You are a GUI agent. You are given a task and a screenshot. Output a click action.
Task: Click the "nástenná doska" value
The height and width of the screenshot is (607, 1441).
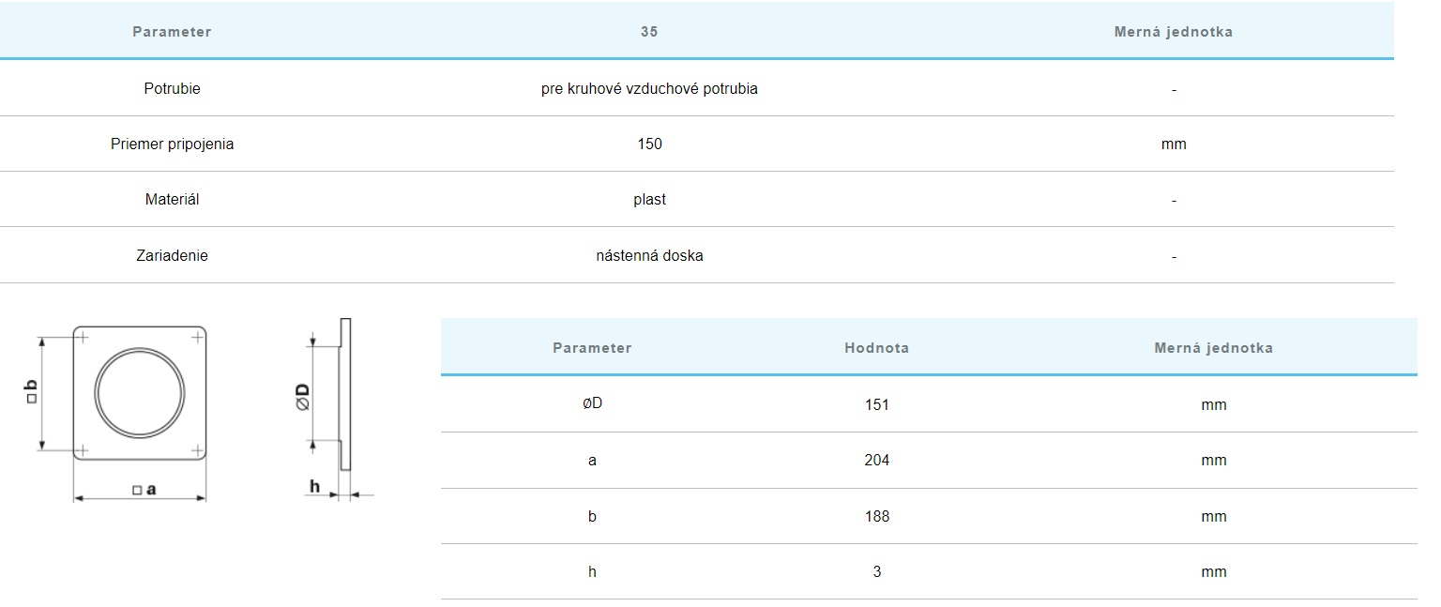point(649,256)
